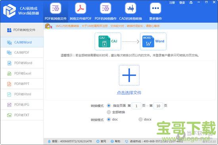
Task: Click the 客服 customer service icon
Action: point(49,141)
